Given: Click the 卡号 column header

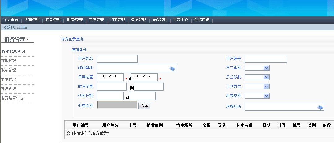Looking at the screenshot, I should (x=133, y=125).
